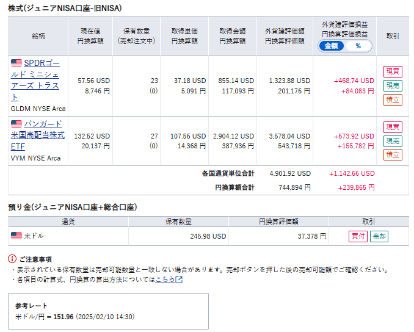The width and height of the screenshot is (414, 332).
Task: Click 現売 button for GLDM
Action: [393, 85]
